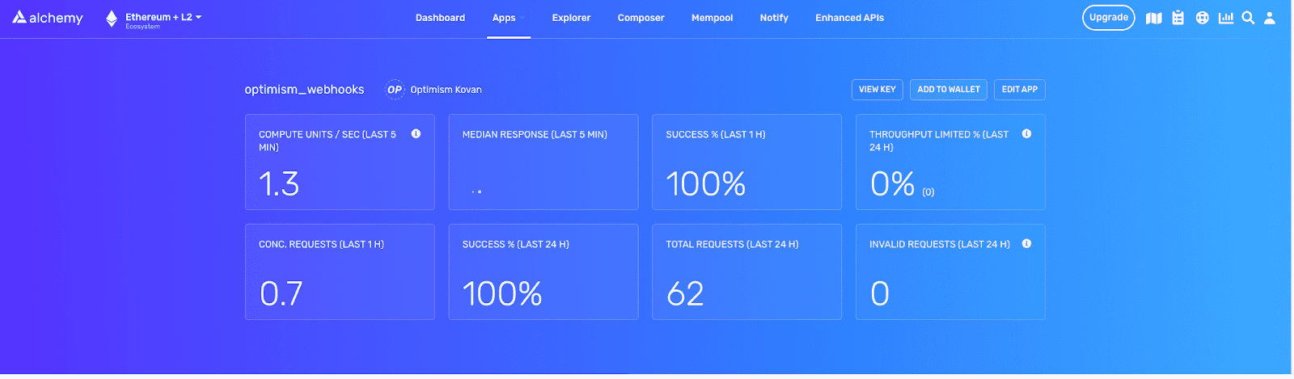Click info icon on Invalid Requests card
This screenshot has width=1294, height=379.
[1026, 244]
